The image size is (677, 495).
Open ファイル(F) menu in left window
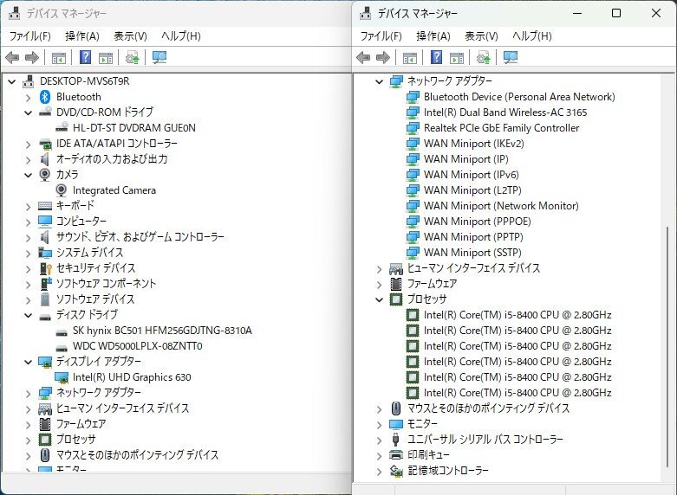pos(29,36)
